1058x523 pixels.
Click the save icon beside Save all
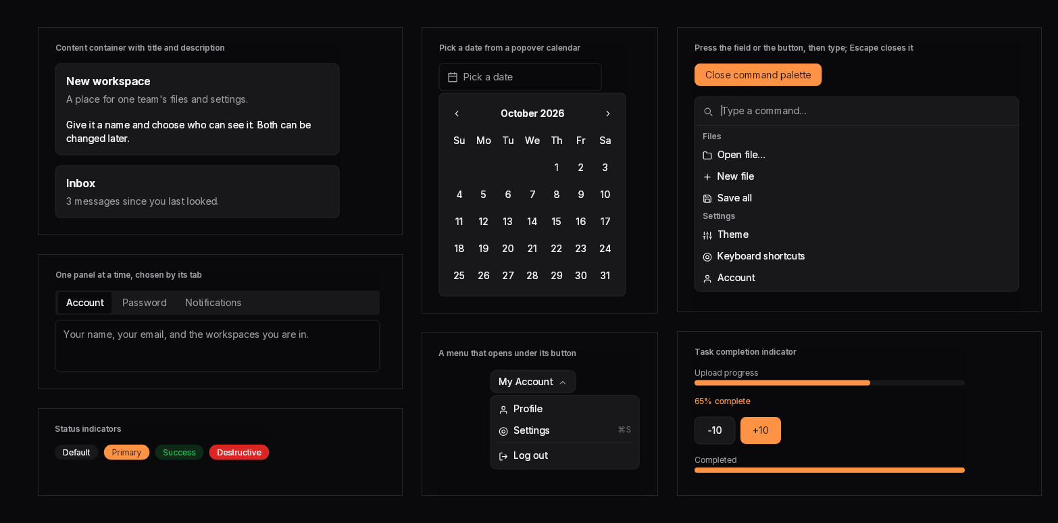click(707, 199)
